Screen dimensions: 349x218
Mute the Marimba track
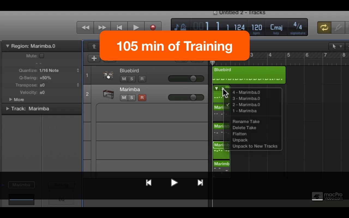124,98
